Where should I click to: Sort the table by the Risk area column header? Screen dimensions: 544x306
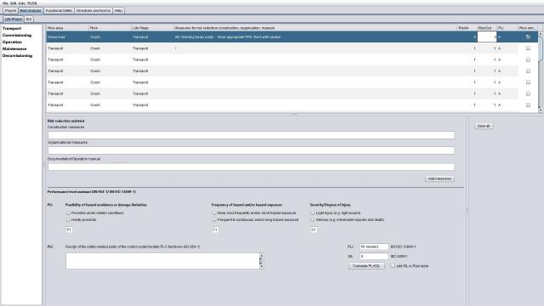67,28
